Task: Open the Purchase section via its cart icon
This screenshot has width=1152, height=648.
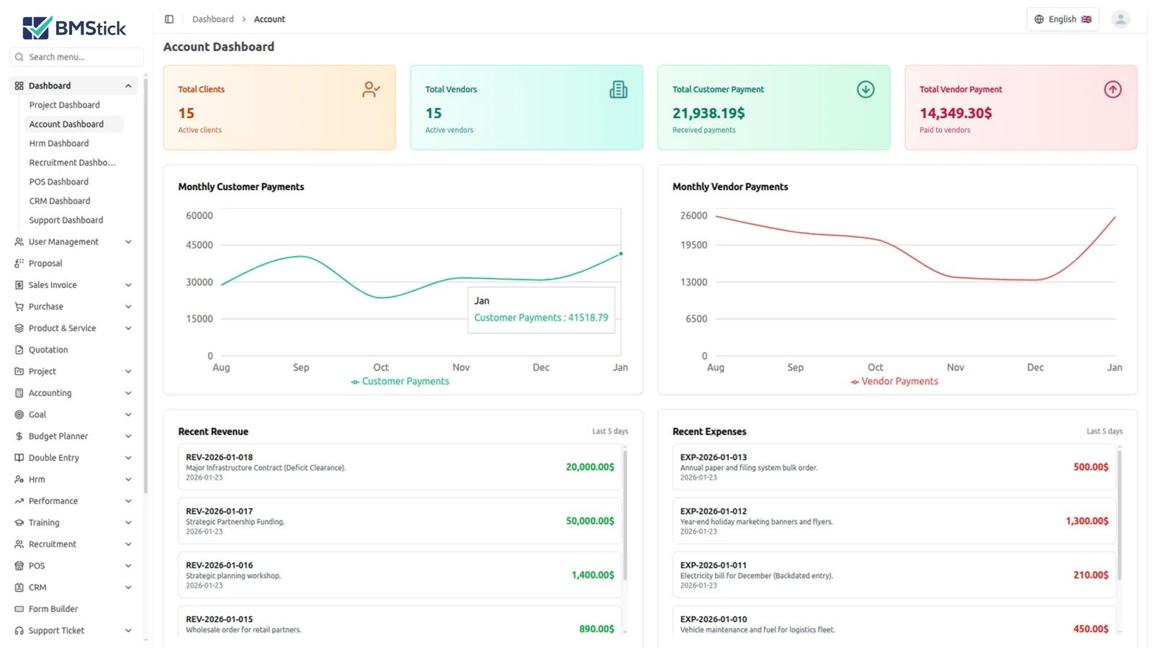Action: coord(18,306)
